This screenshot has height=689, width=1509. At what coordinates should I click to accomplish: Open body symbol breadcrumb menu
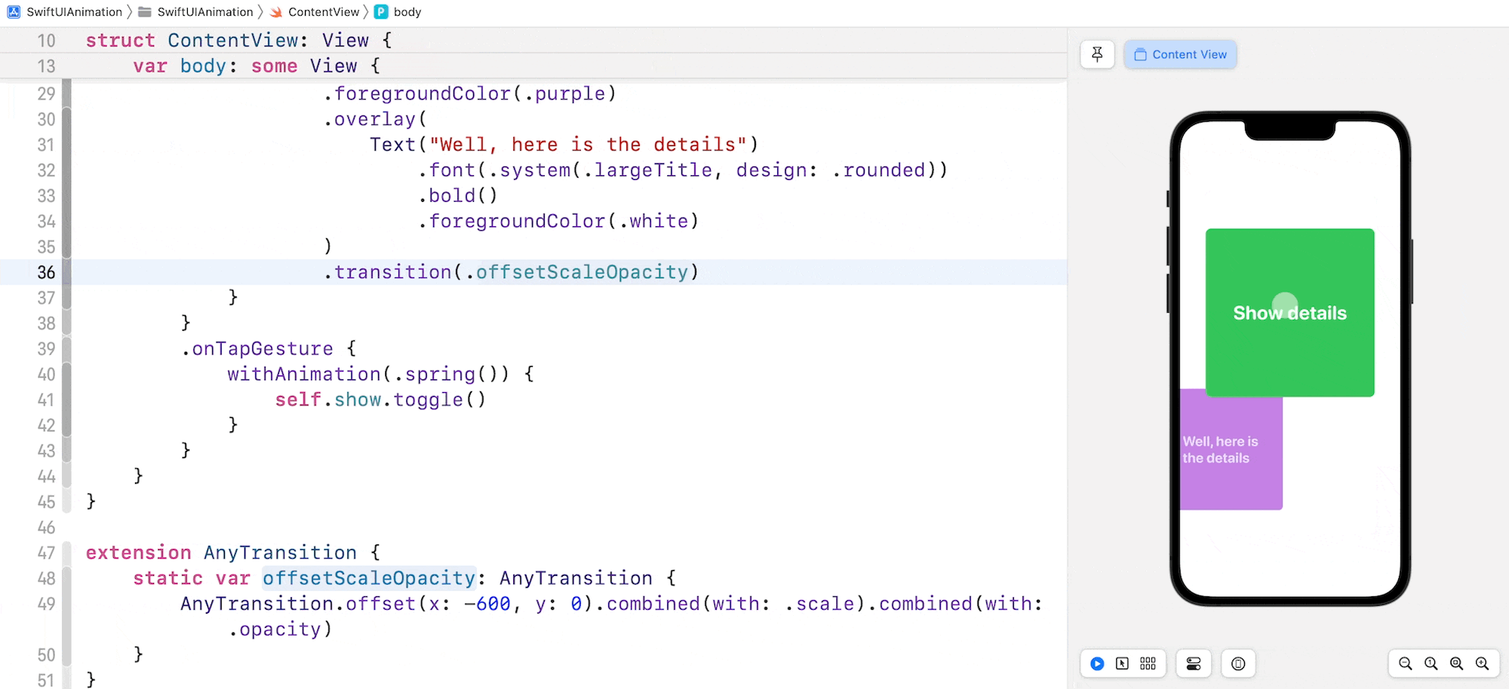click(406, 12)
